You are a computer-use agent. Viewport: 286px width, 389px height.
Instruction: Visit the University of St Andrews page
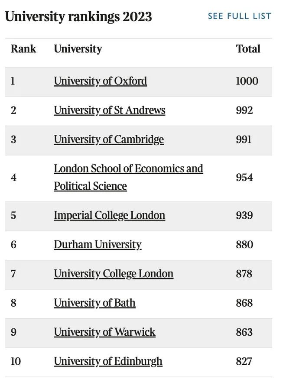[109, 110]
